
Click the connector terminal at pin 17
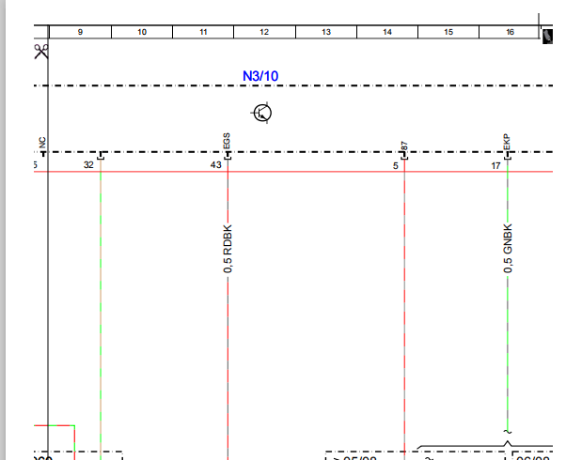point(508,156)
